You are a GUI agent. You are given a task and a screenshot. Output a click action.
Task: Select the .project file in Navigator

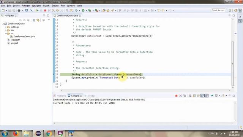[14, 43]
